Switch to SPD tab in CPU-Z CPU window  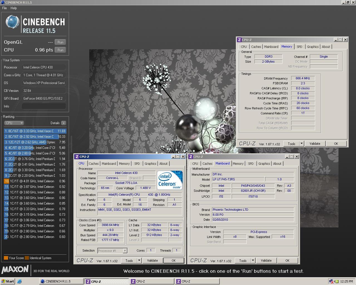point(137,164)
